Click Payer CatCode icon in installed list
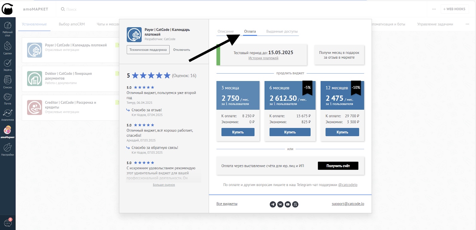The image size is (476, 230). 35,50
